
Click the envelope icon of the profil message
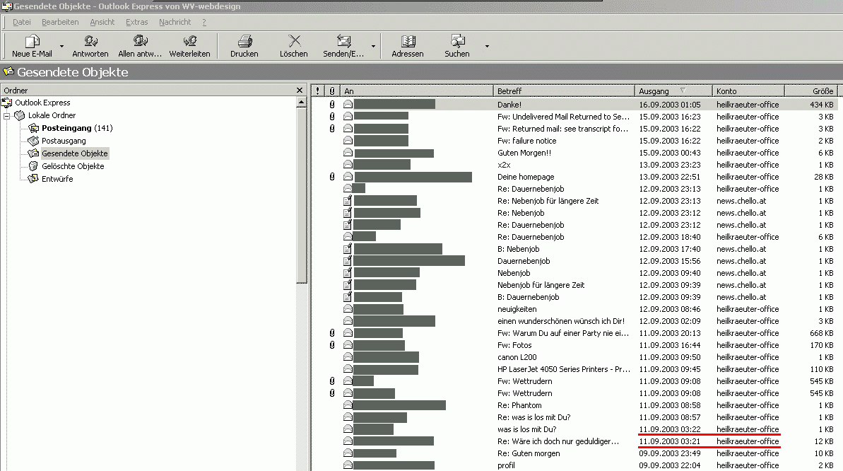[348, 465]
